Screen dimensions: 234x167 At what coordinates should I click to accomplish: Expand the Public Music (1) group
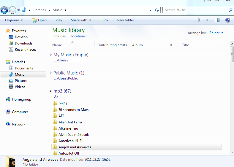click(51, 73)
